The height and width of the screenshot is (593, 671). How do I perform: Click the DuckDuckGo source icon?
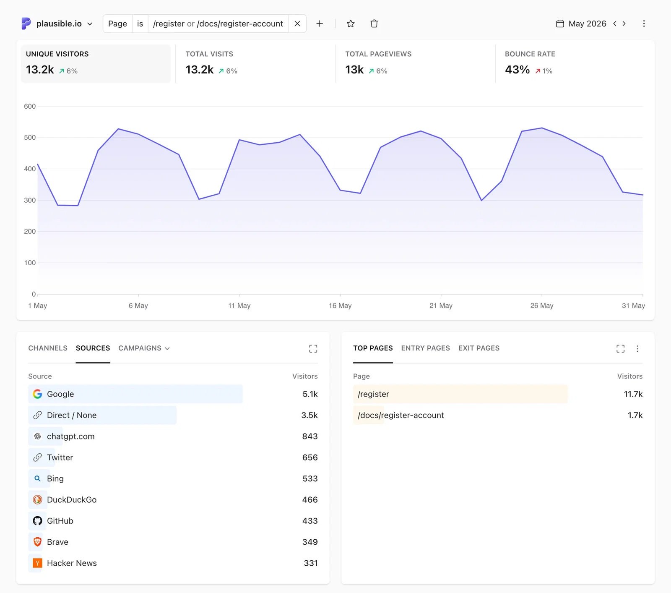37,500
